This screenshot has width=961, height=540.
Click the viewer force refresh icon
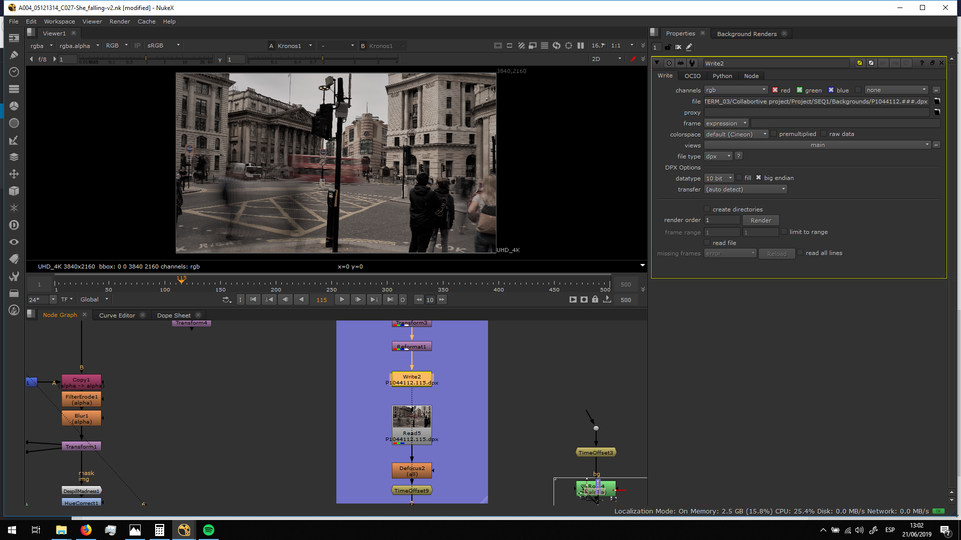(557, 45)
